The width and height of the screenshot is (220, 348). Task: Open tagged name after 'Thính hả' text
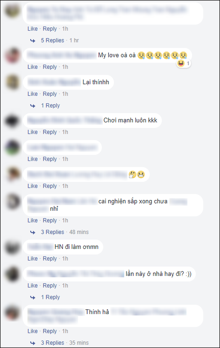(x=148, y=312)
